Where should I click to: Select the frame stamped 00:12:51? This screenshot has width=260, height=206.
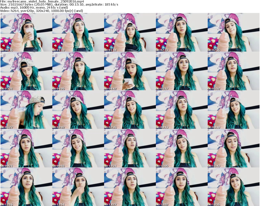coord(78,187)
